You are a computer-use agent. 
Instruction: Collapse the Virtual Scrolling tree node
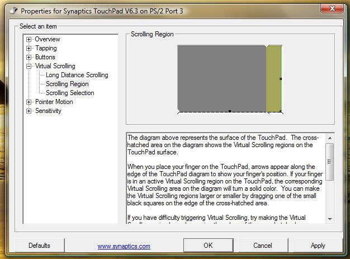pos(29,67)
